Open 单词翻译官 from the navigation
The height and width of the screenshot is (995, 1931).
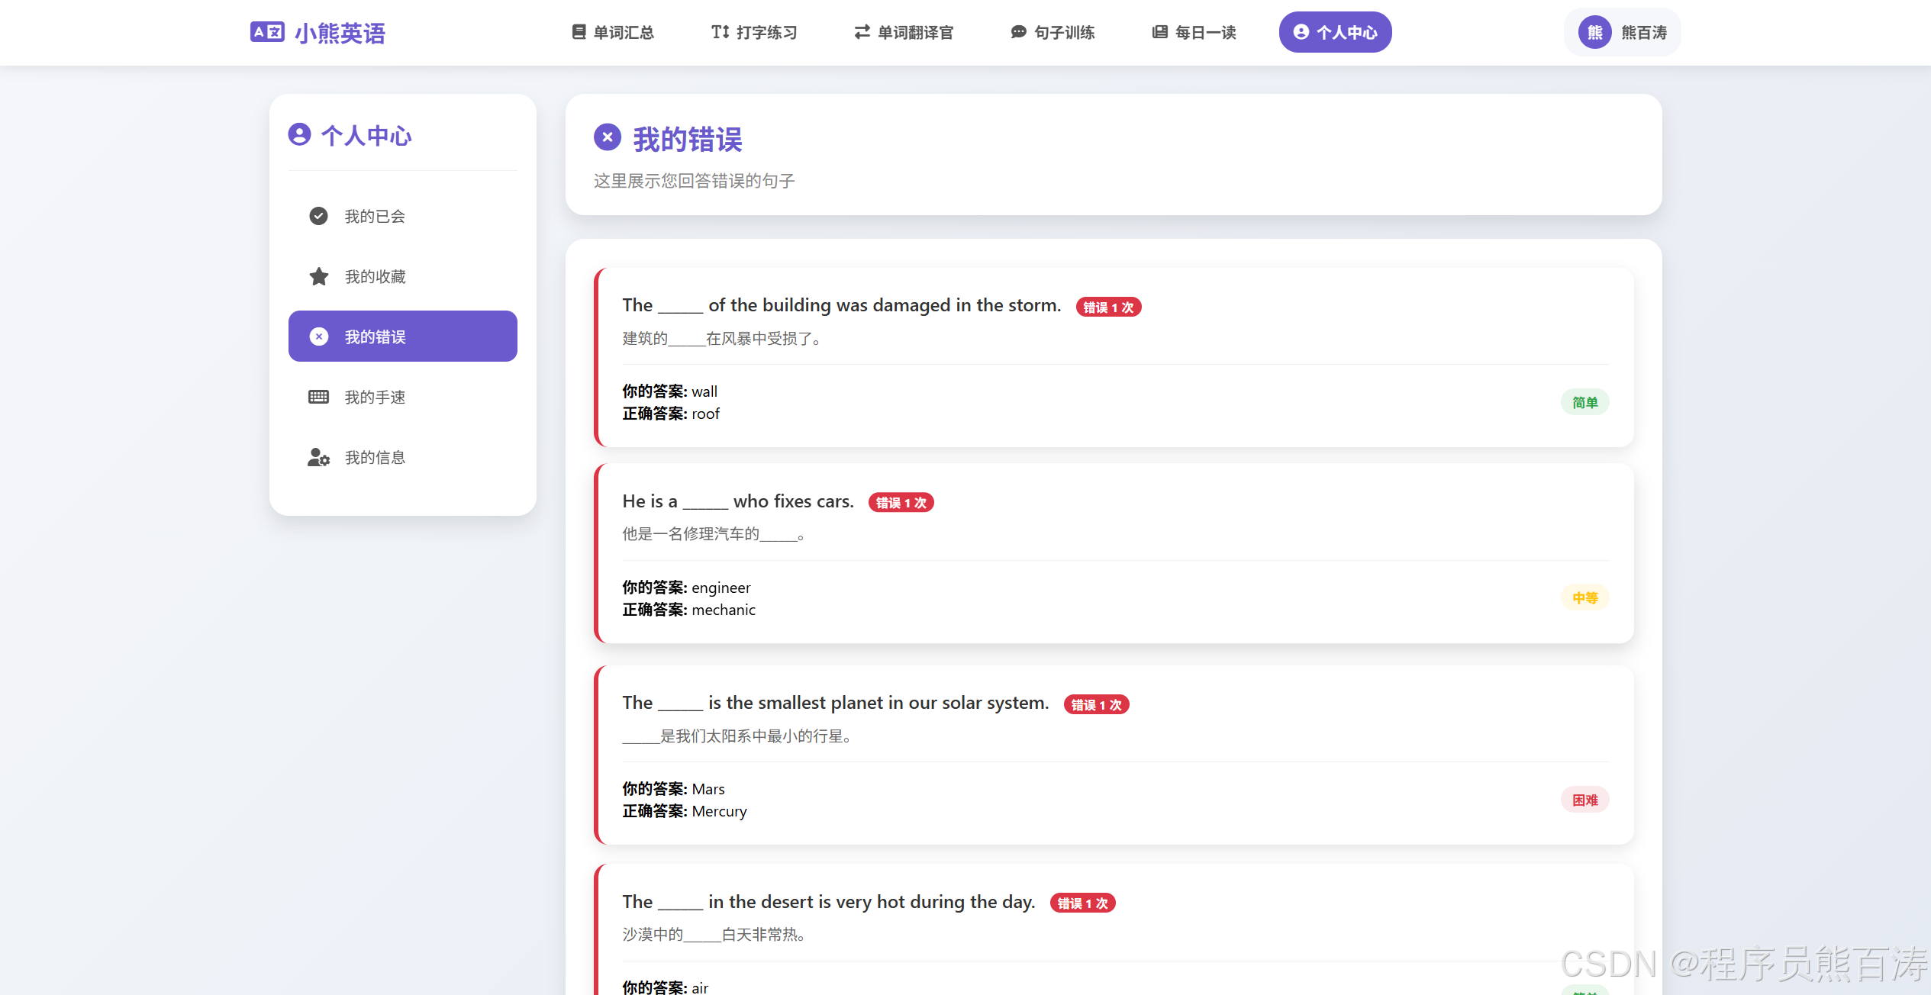(x=904, y=32)
